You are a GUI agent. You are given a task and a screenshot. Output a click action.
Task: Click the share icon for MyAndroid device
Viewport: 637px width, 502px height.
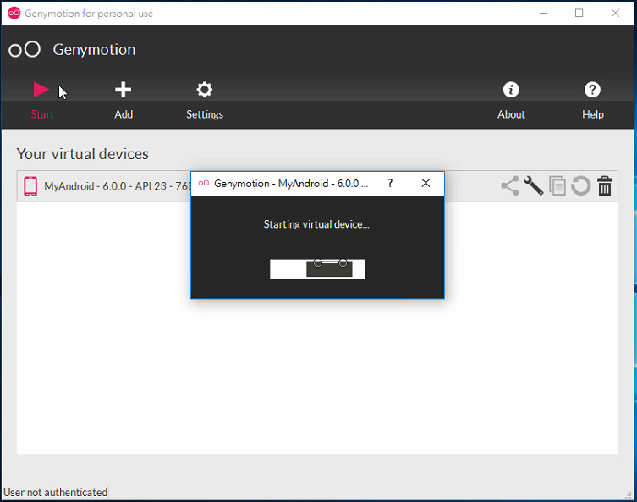point(510,185)
